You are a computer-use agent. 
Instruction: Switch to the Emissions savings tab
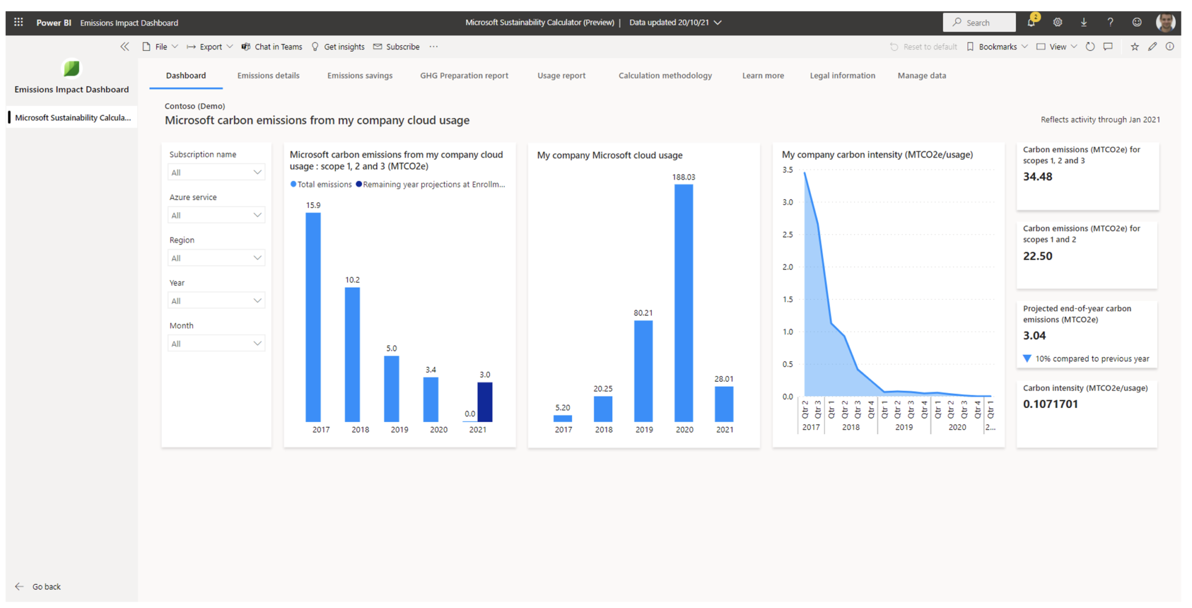coord(359,76)
